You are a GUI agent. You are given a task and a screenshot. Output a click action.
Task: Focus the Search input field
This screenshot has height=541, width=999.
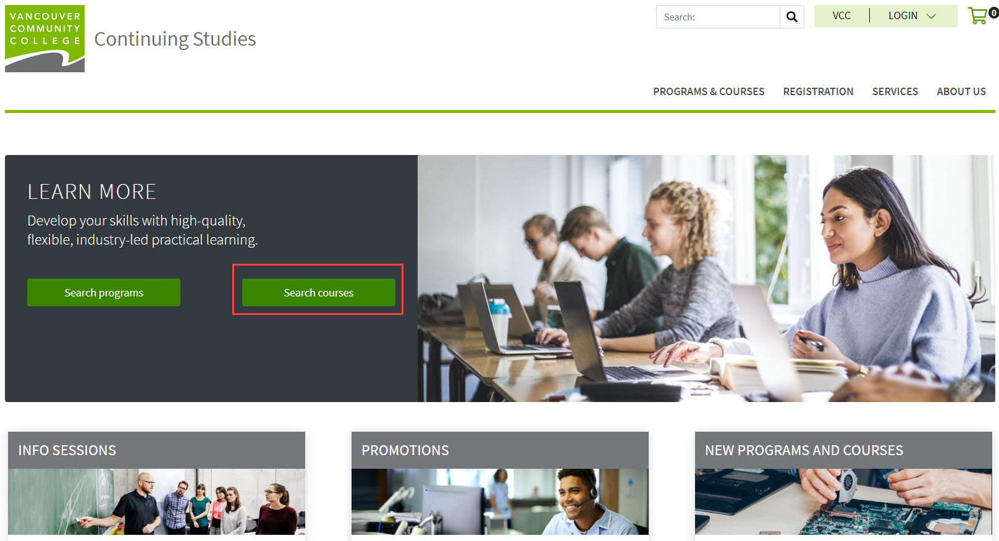pos(718,17)
